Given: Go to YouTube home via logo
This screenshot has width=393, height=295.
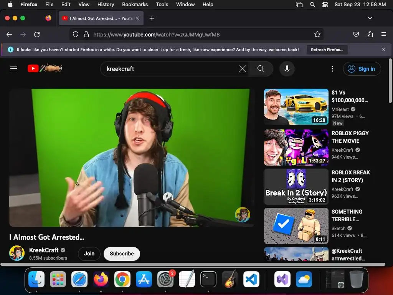Looking at the screenshot, I should pyautogui.click(x=45, y=68).
